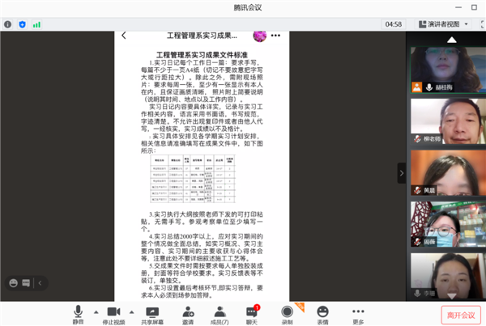Open the invite (邀请) option
Viewport: 486px width, 326px height.
click(188, 312)
